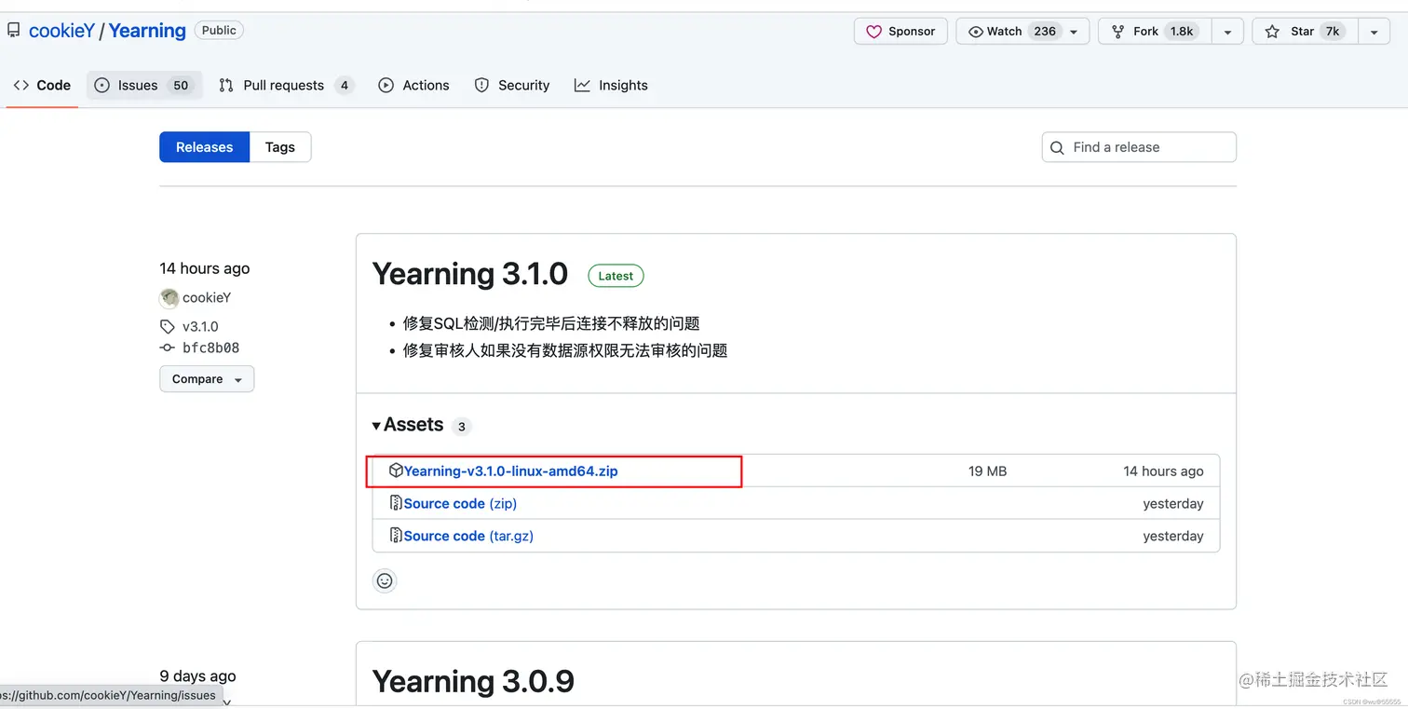Download Source code (tar.gz)
The width and height of the screenshot is (1408, 709).
pyautogui.click(x=468, y=537)
